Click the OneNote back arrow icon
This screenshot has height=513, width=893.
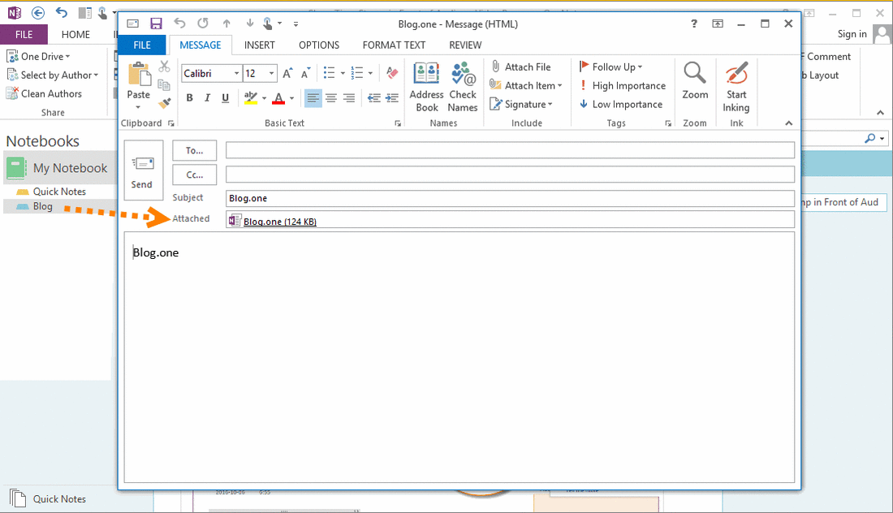point(38,12)
